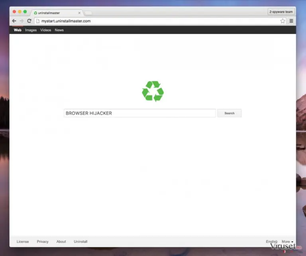Go back with the browser back arrow

click(x=14, y=21)
